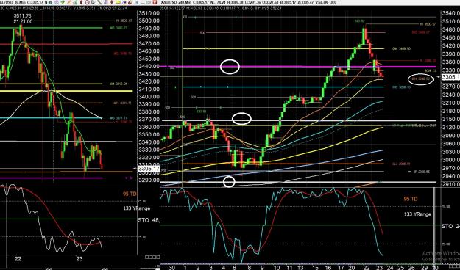This screenshot has width=460, height=270.
Task: Click the XAUUSD 30 Min chart title
Action: tap(14, 3)
